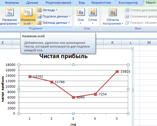The image size is (157, 126).
Task: Select the Названия осей axis titles icon
Action: (28, 12)
